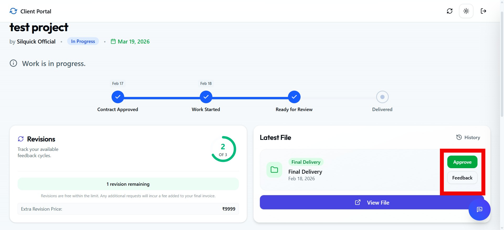Click the ₹9999 extra revision price
This screenshot has height=230, width=504.
(229, 209)
